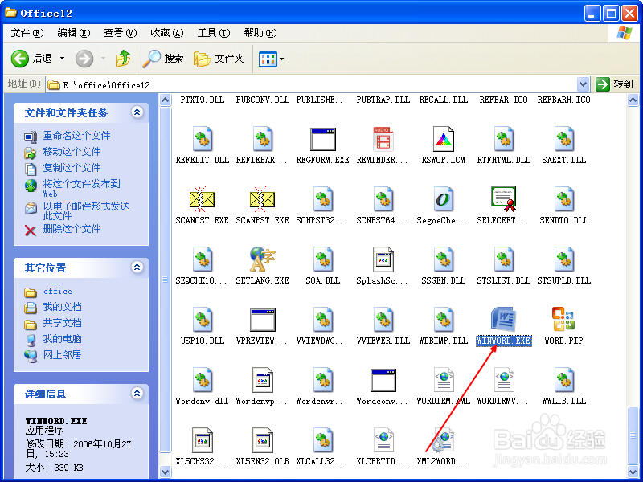The image size is (643, 482).
Task: Click 将这个文件发布到 Web link
Action: [x=82, y=188]
